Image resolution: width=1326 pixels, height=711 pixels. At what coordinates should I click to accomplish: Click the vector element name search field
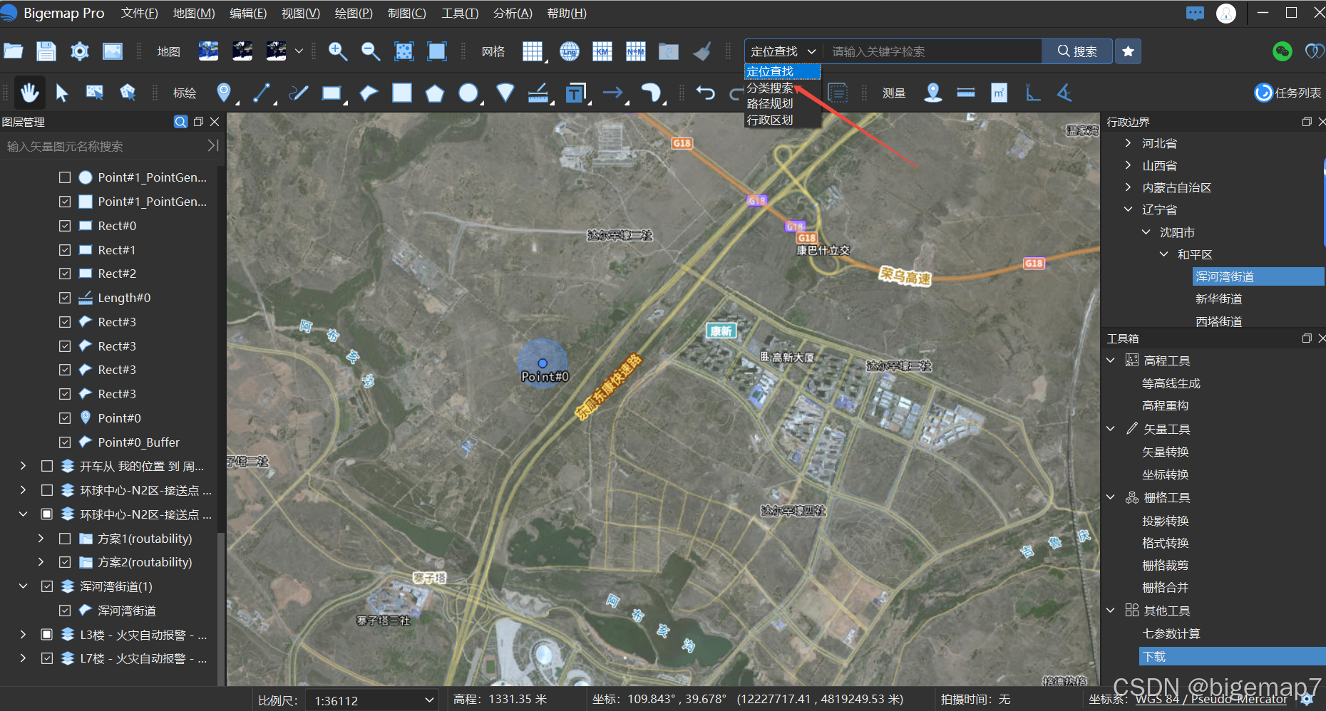point(105,146)
